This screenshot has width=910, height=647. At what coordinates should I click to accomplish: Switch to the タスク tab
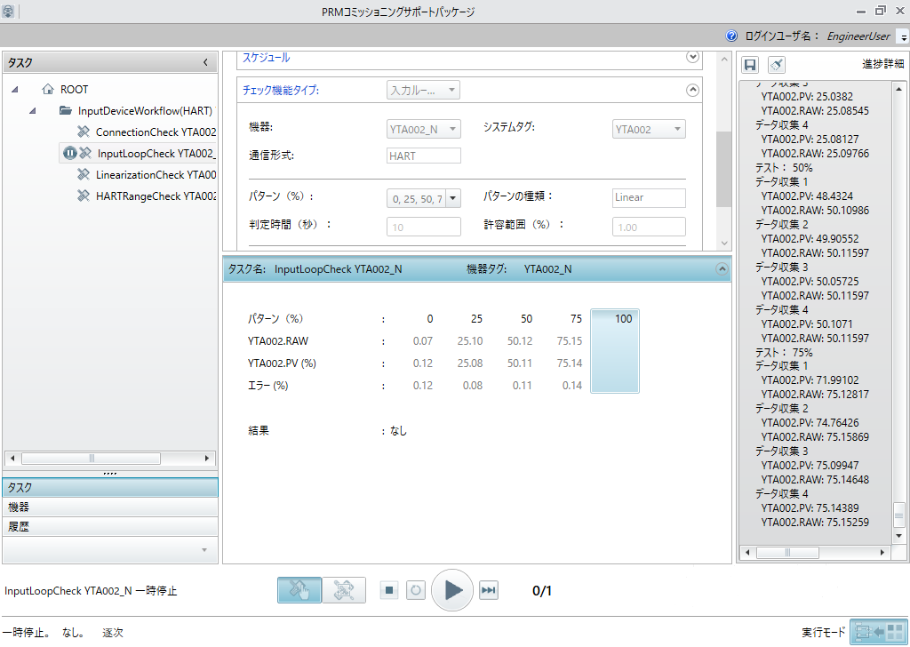tap(110, 487)
